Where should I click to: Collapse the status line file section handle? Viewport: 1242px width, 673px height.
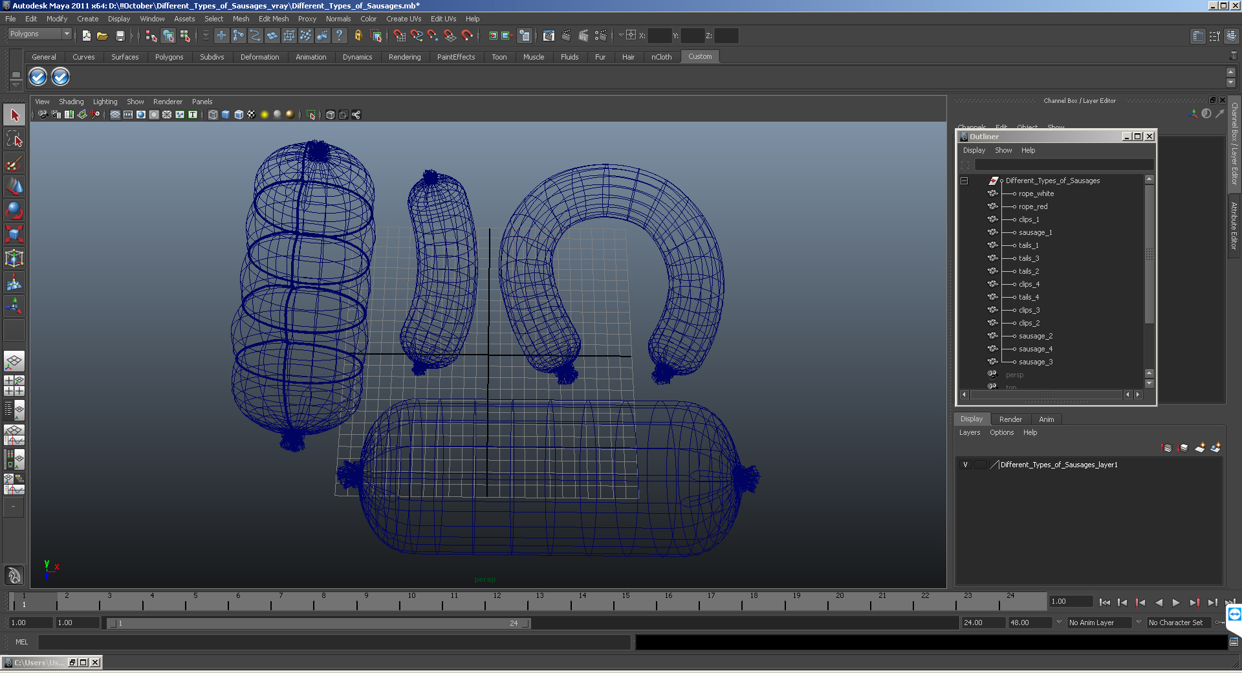click(76, 36)
